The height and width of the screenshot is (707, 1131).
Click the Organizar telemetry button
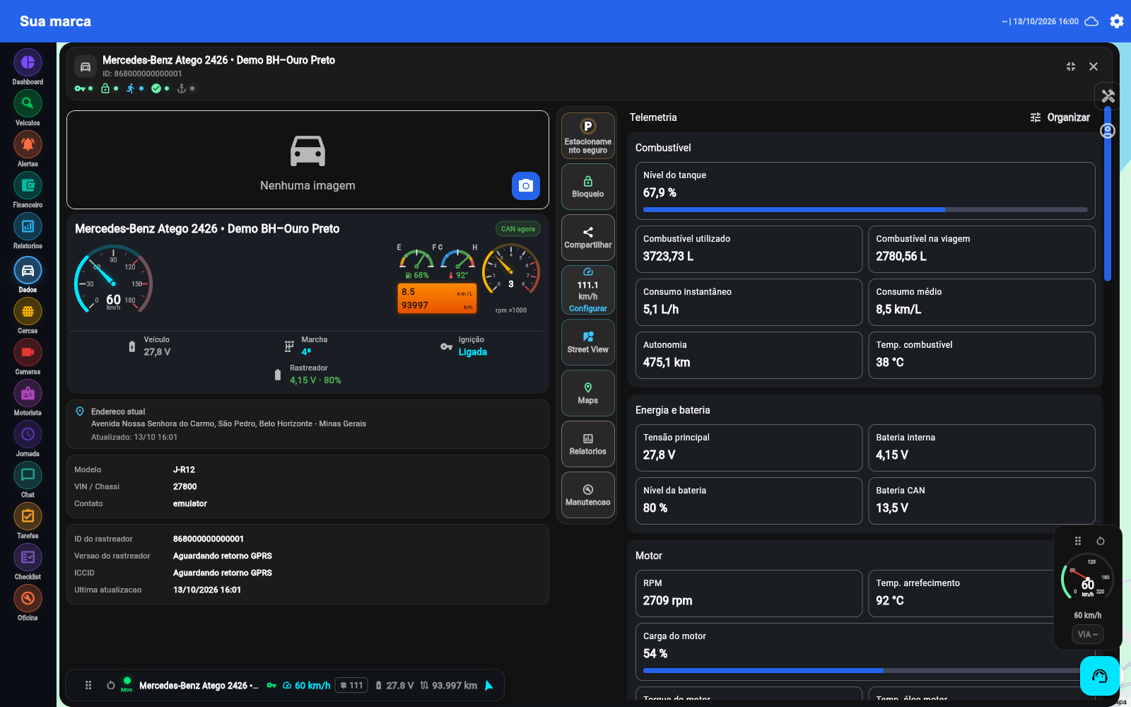coord(1060,117)
